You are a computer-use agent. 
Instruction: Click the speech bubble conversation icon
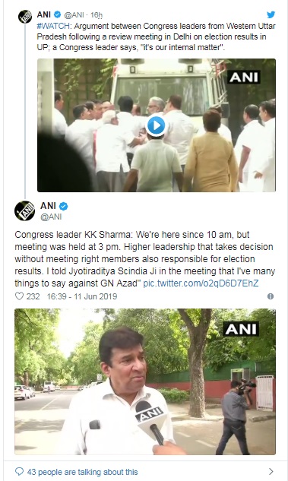(19, 471)
